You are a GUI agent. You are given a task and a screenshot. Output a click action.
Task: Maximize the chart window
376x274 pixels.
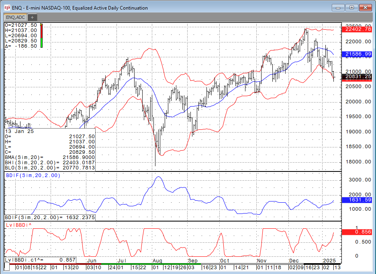[x=352, y=8]
